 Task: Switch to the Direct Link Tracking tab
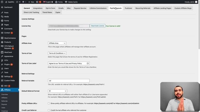(x=31, y=12)
